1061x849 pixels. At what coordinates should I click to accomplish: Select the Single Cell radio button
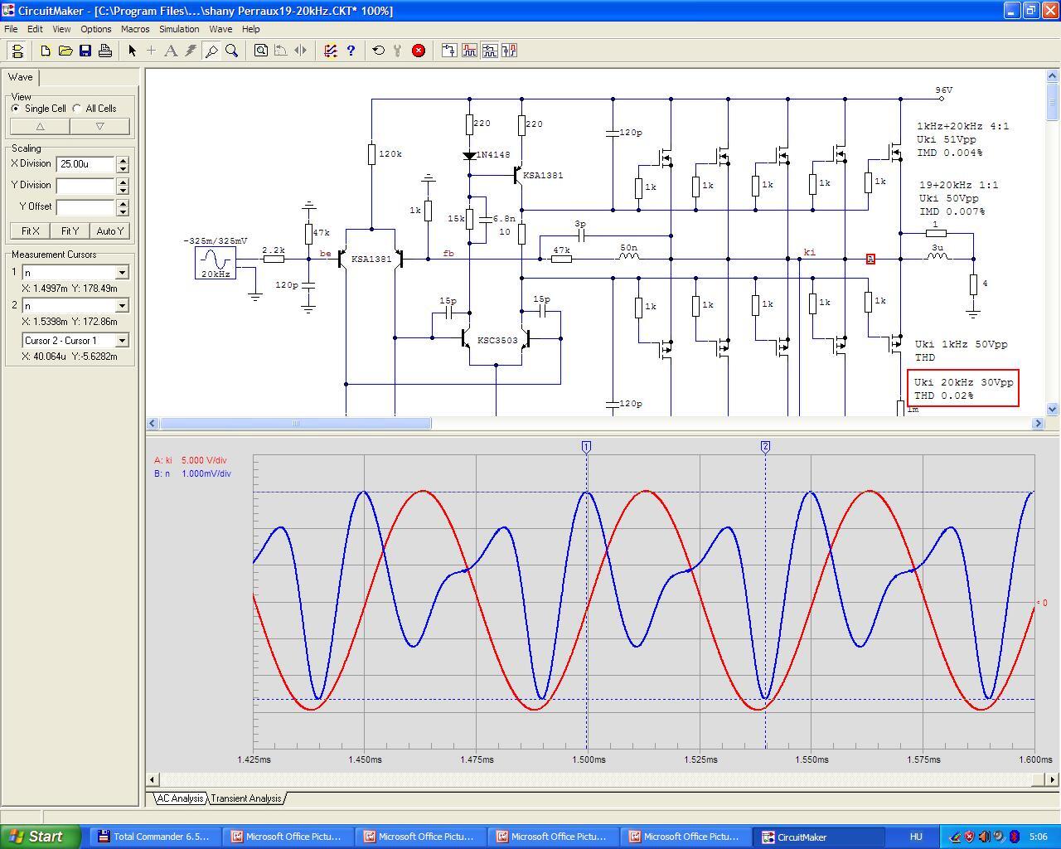pyautogui.click(x=15, y=109)
